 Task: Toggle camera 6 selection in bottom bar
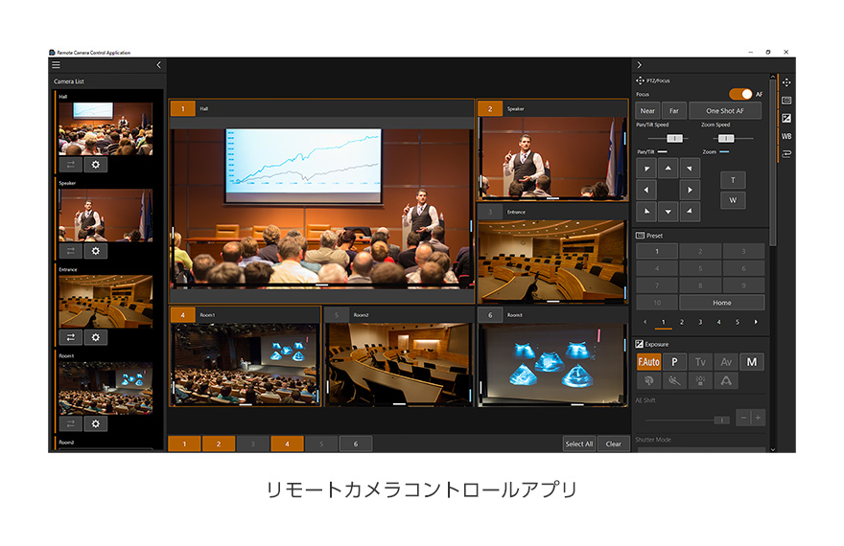click(x=355, y=444)
